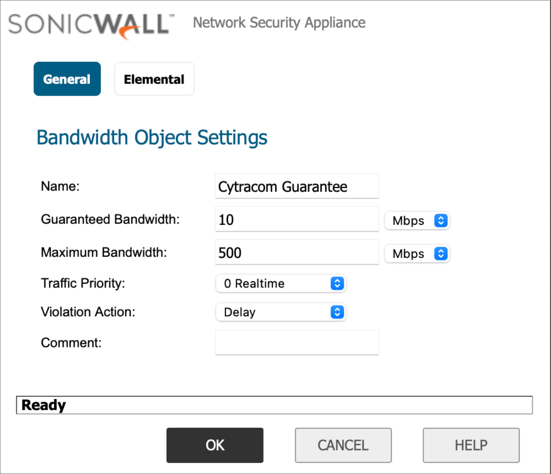Expand the Traffic Priority dropdown

281,284
